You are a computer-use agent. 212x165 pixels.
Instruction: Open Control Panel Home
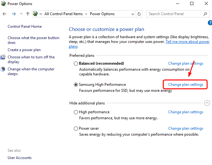coord(25,27)
